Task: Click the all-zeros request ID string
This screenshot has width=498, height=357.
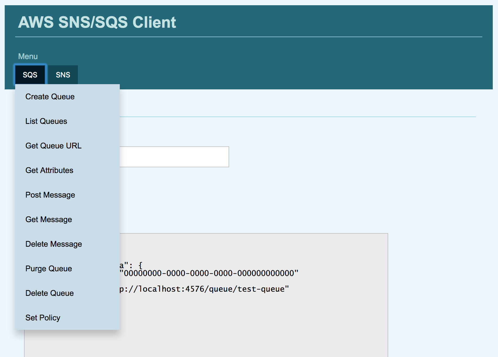Action: (x=209, y=273)
